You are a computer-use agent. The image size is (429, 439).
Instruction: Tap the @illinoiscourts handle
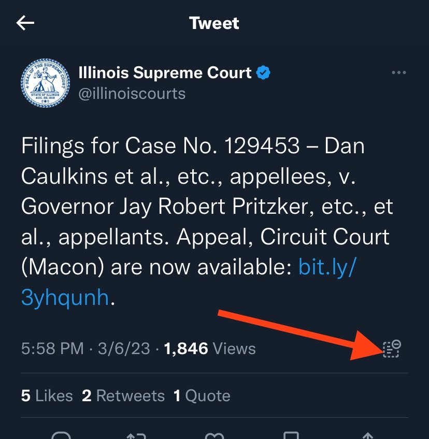pos(132,94)
